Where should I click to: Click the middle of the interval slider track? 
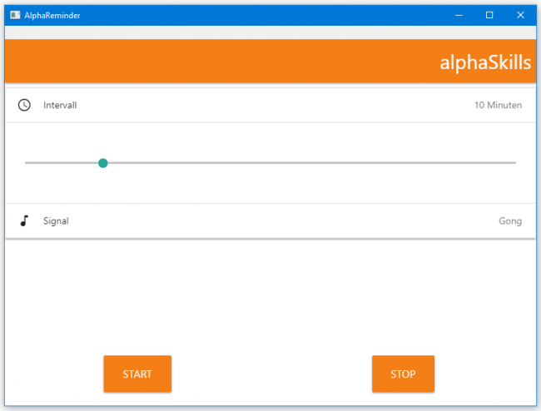click(x=270, y=163)
